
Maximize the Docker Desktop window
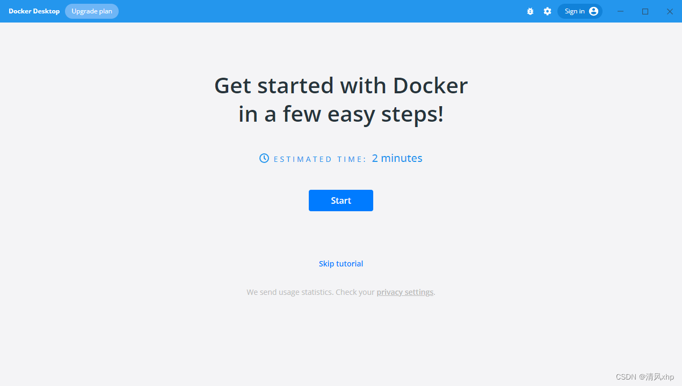pos(645,11)
